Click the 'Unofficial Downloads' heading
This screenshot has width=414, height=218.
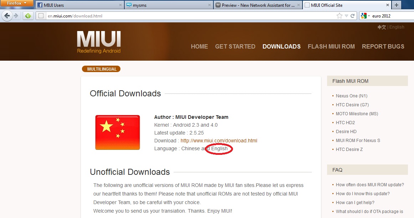(130, 172)
